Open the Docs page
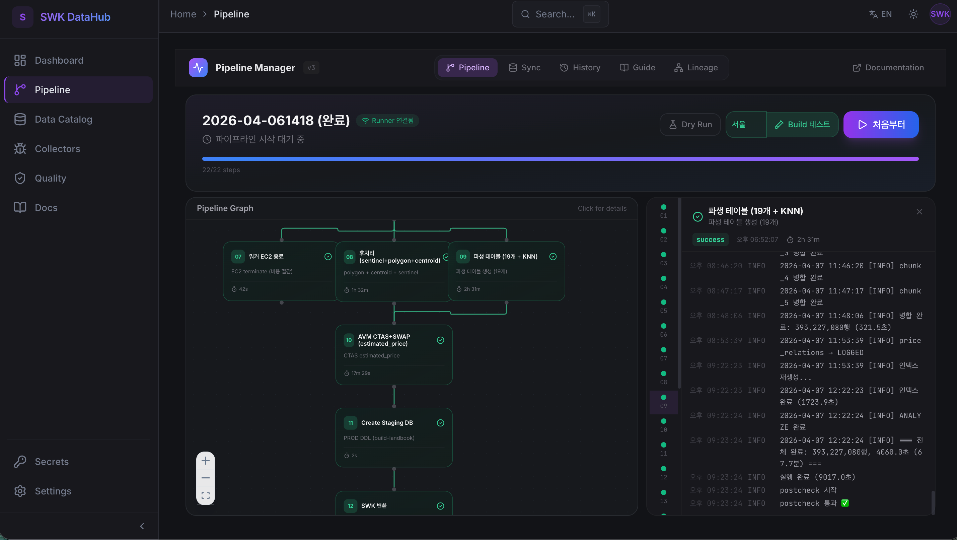The image size is (957, 540). 78,208
